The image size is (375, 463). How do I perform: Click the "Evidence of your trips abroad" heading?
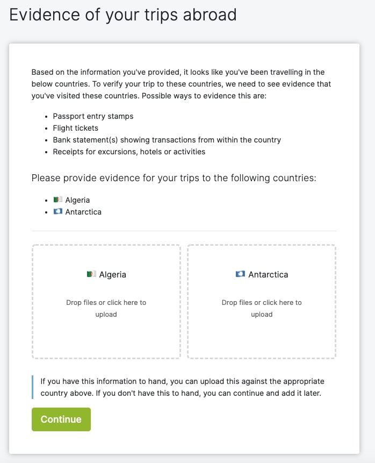tap(123, 15)
